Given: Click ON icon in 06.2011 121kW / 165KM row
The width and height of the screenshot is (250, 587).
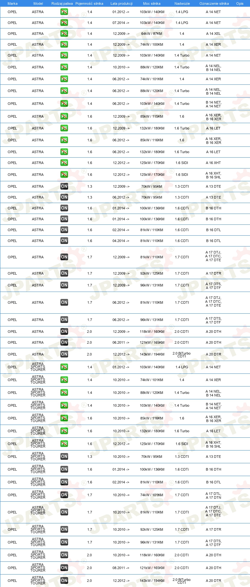Looking at the screenshot, I should pyautogui.click(x=64, y=342).
